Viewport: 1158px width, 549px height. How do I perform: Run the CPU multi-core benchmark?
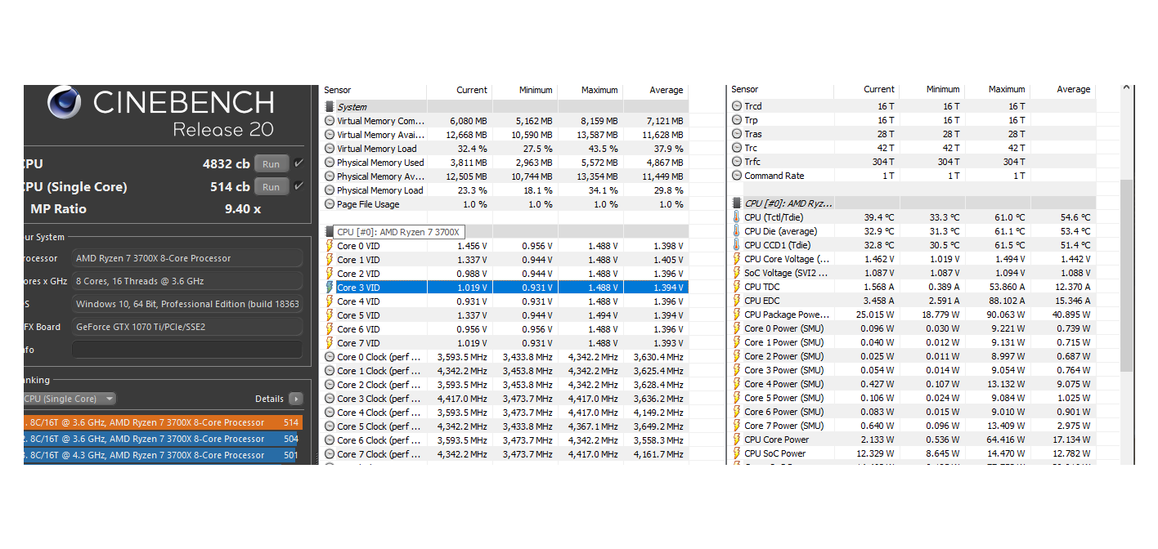click(271, 163)
